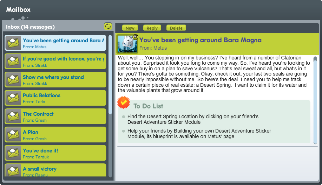
Task: Open 'You've done it!' message from Tarduk
Action: pos(55,153)
